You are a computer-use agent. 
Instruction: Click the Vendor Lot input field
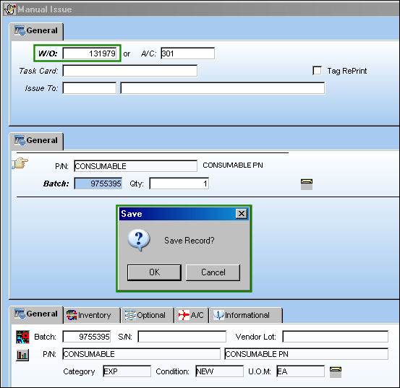[335, 337]
